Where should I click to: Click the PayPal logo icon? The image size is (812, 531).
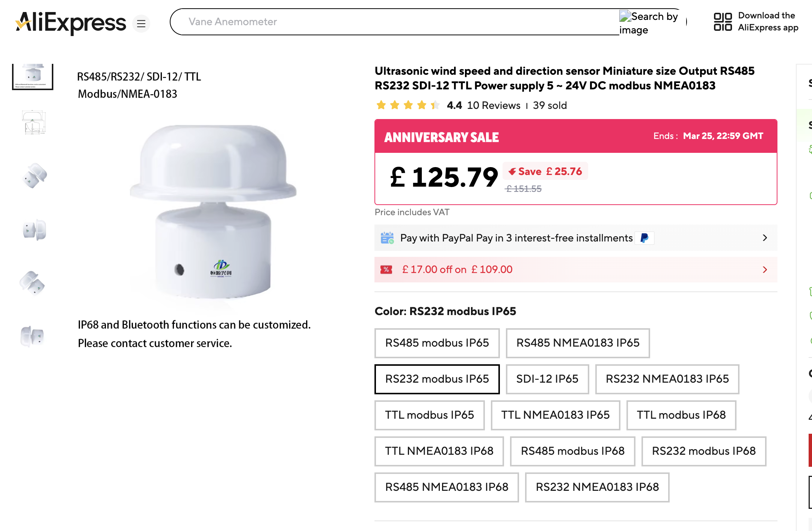pyautogui.click(x=644, y=238)
